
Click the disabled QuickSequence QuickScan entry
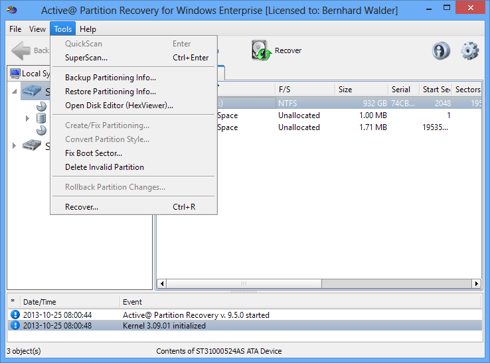tap(133, 44)
